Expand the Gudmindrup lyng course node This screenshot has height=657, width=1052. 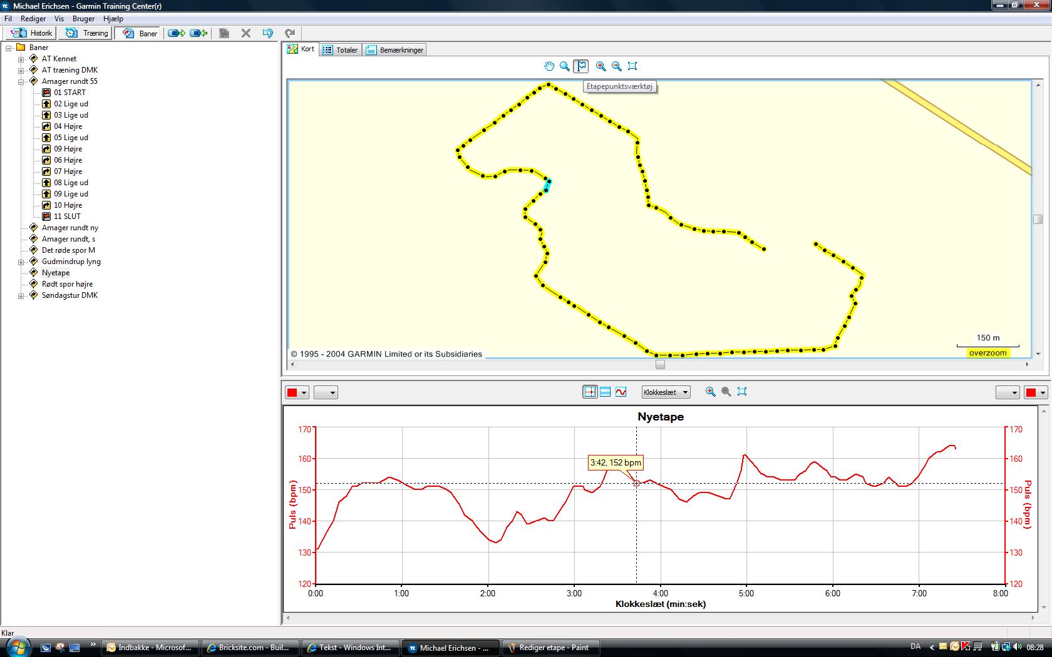click(21, 262)
